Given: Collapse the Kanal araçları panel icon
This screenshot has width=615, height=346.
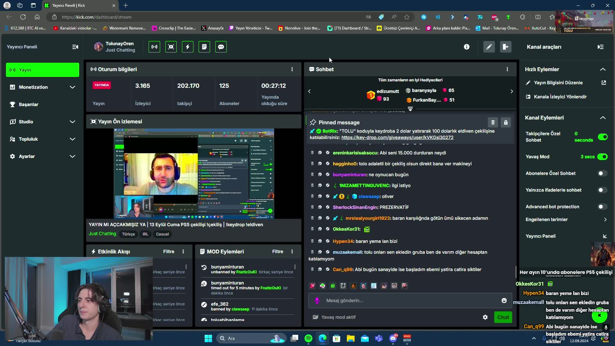Looking at the screenshot, I should [601, 47].
